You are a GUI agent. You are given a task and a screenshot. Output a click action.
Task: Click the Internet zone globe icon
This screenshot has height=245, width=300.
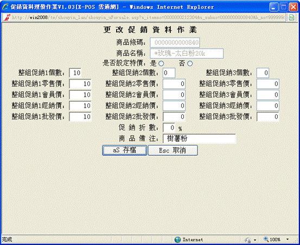tap(177, 240)
